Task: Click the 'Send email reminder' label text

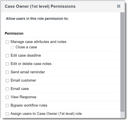Action: [x=28, y=72]
